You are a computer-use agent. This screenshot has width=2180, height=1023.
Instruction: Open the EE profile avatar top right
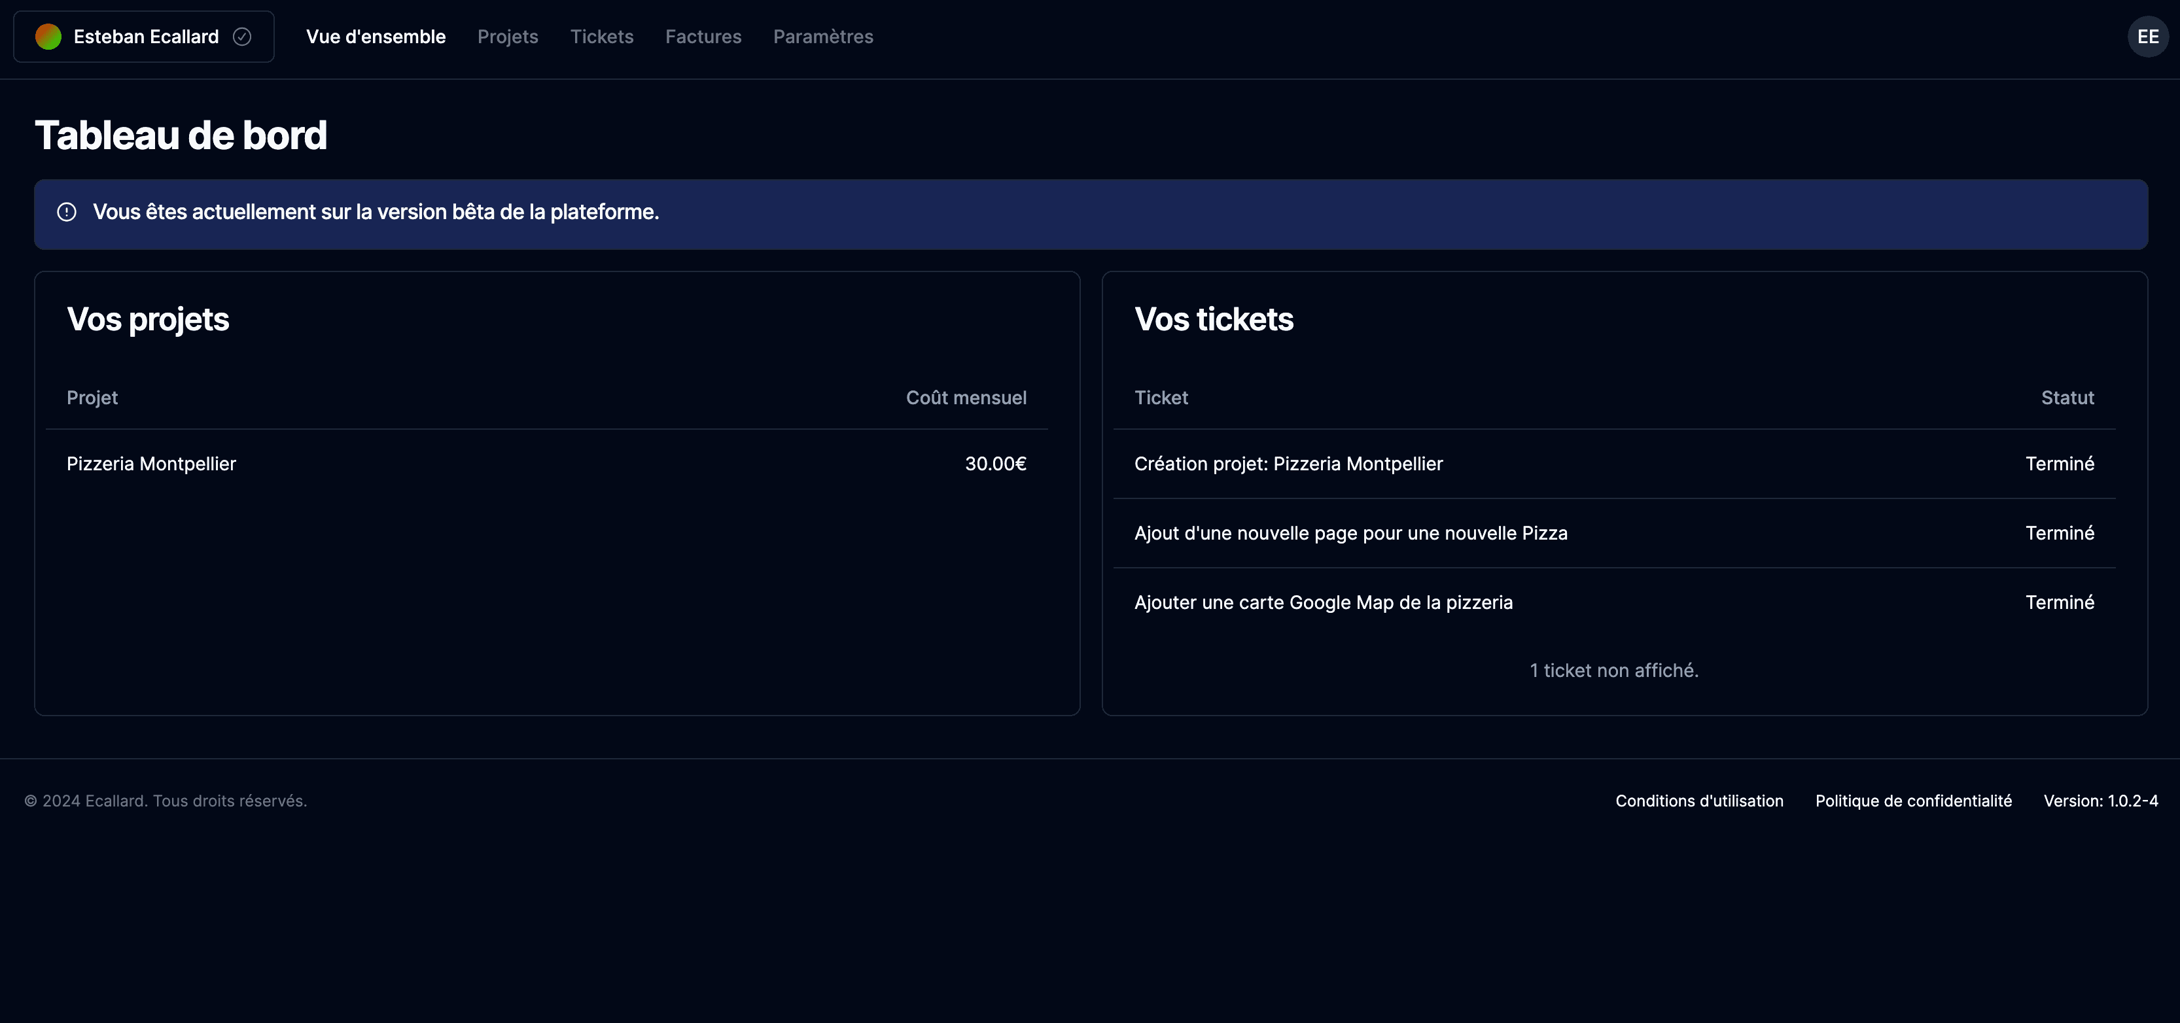pyautogui.click(x=2148, y=37)
